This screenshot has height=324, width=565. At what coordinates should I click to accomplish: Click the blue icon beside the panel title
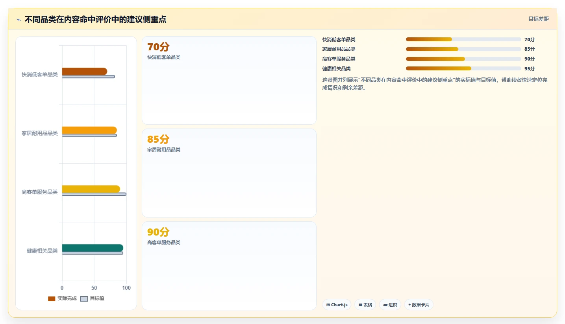point(19,20)
